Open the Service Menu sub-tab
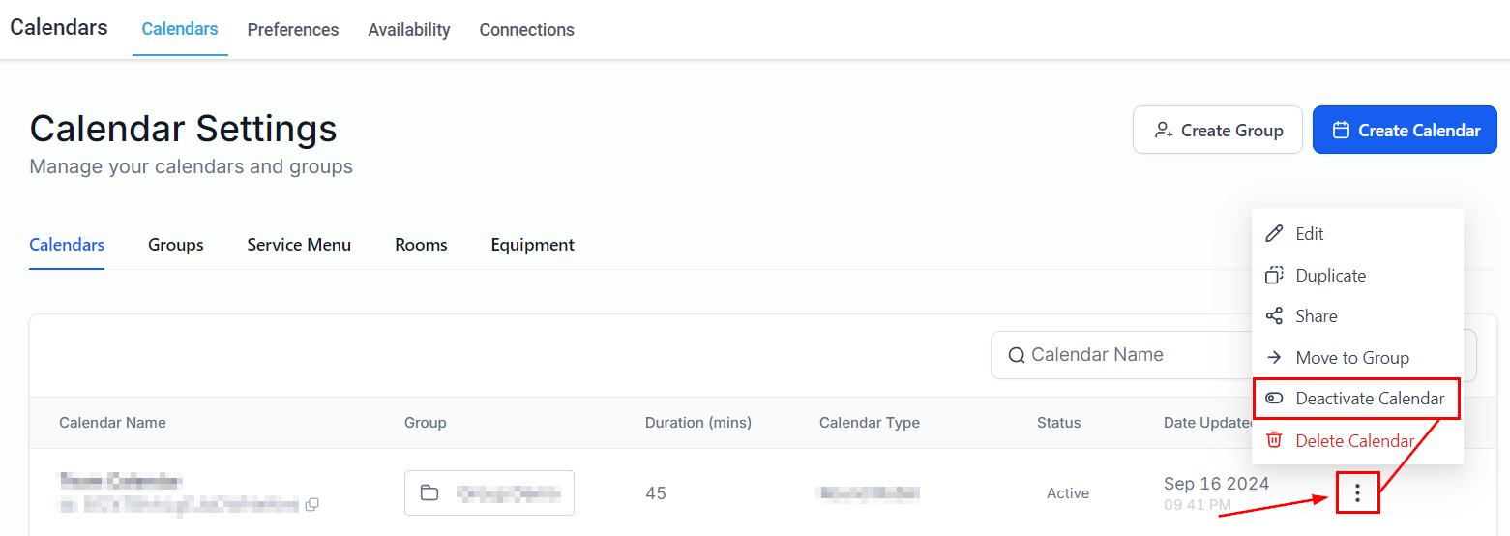1510x536 pixels. 298,245
